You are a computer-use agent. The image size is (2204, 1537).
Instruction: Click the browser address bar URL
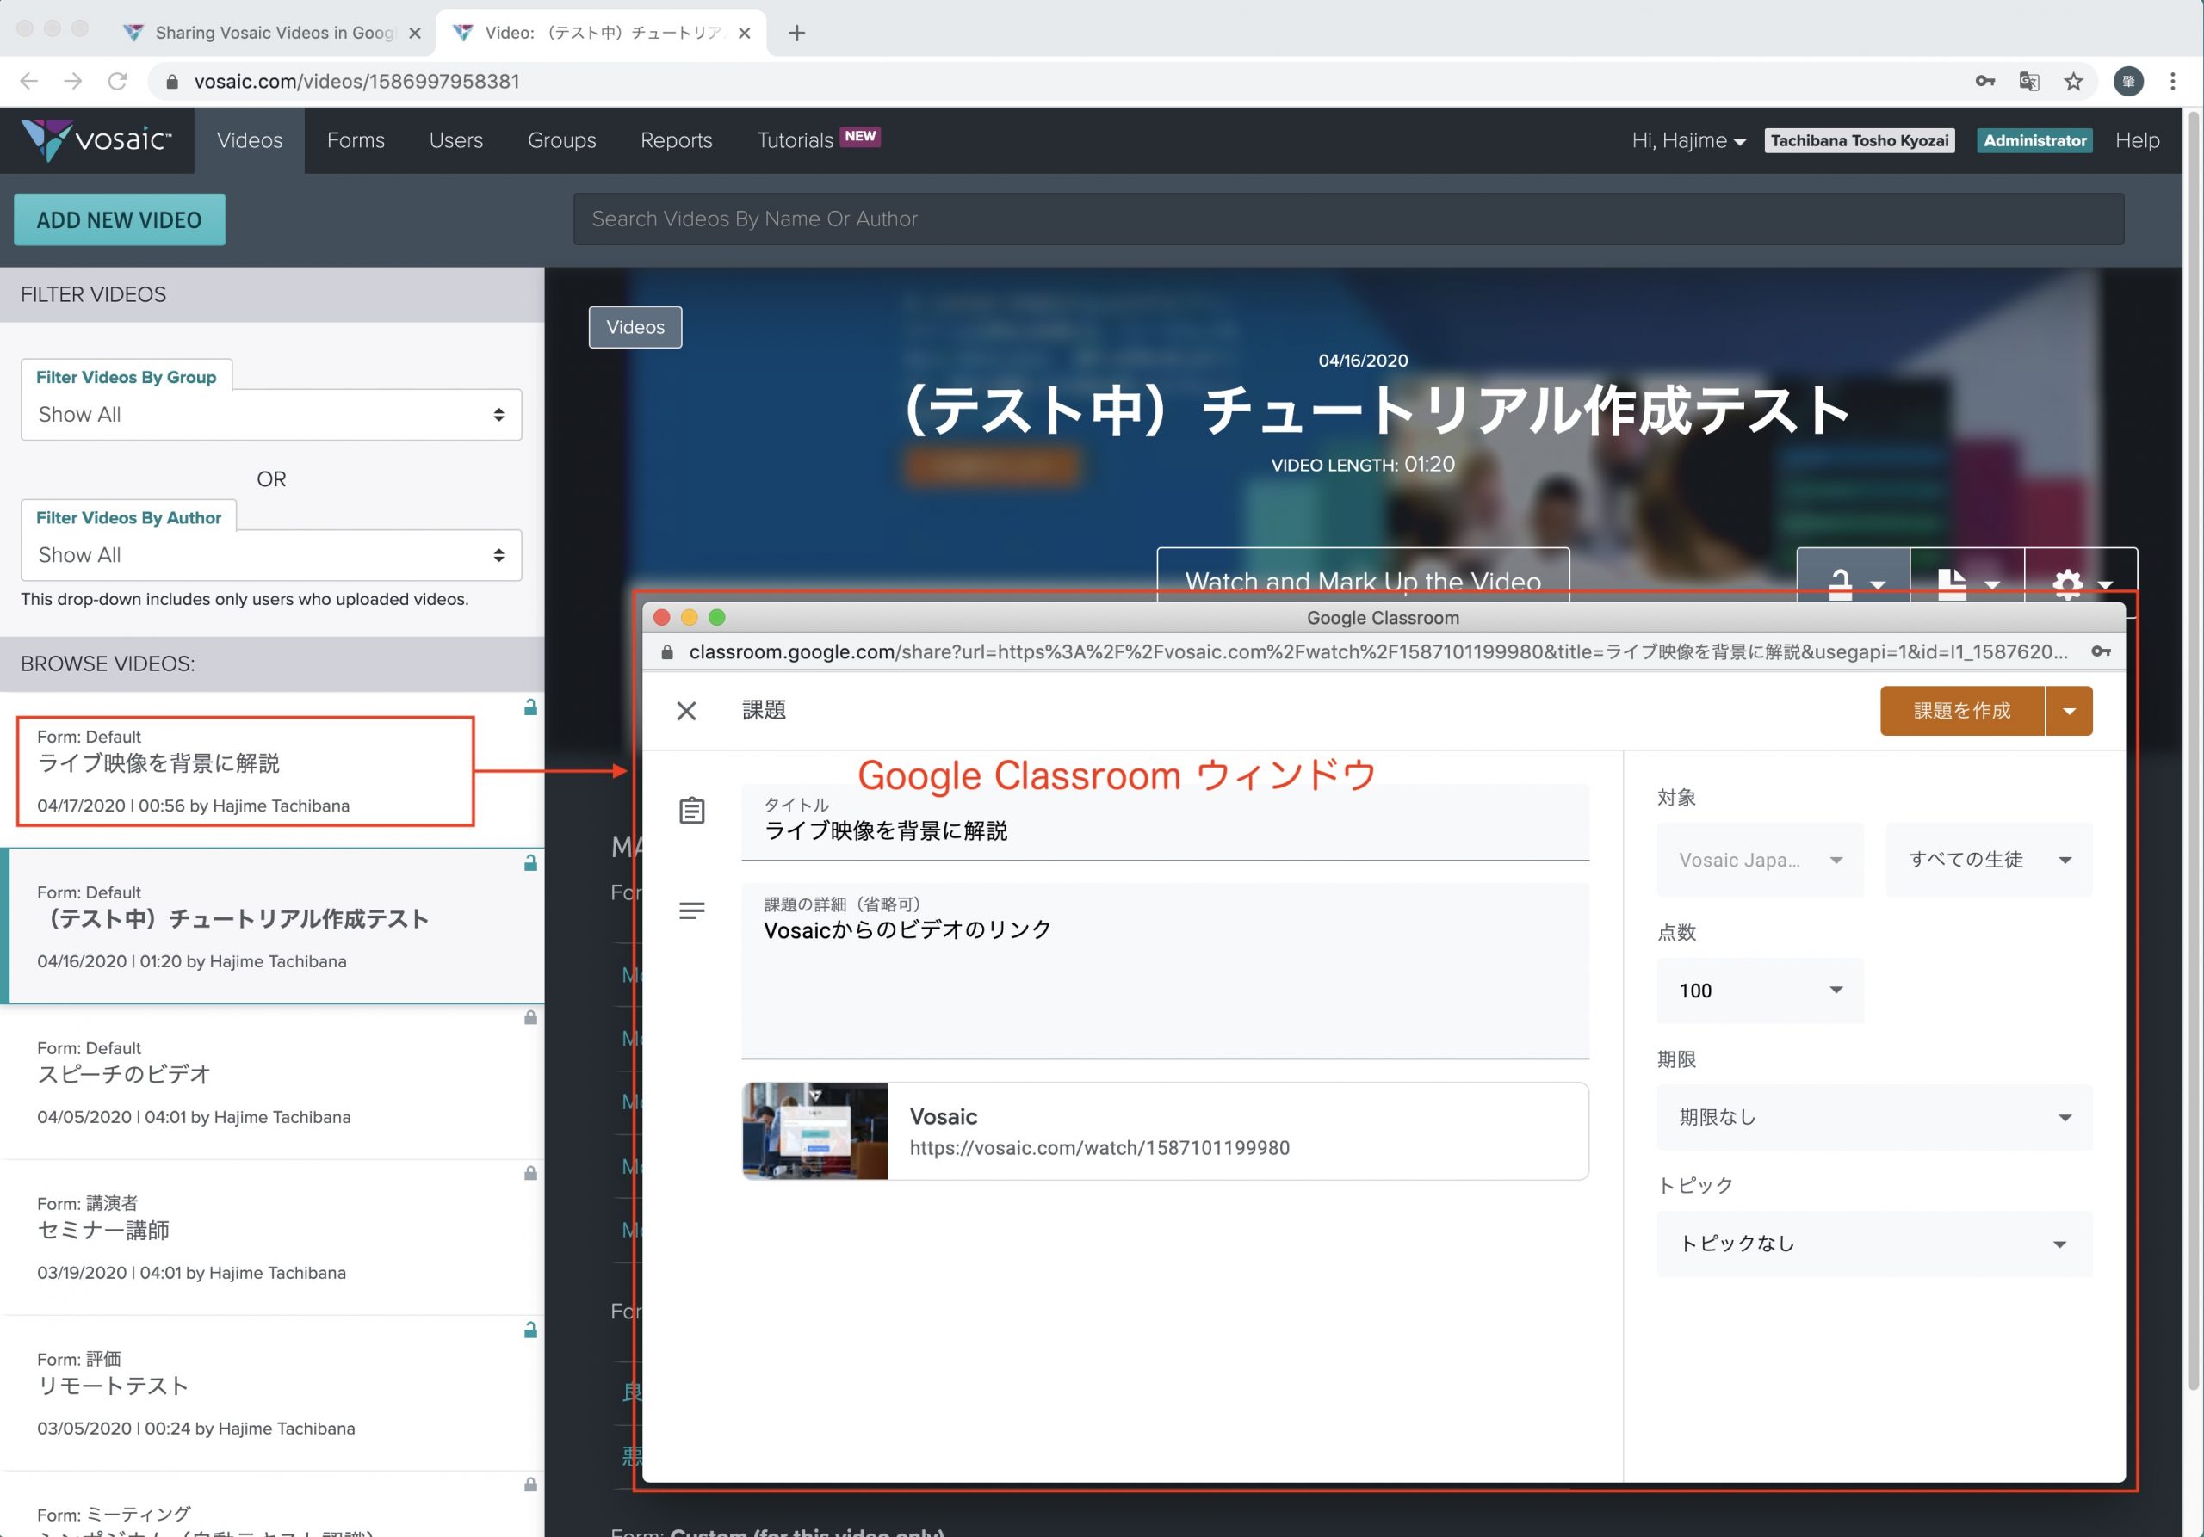click(356, 82)
